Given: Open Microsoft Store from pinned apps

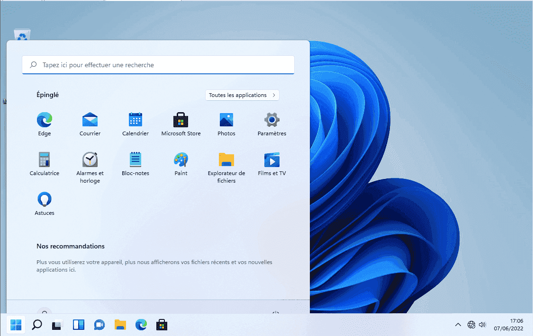Looking at the screenshot, I should (181, 124).
